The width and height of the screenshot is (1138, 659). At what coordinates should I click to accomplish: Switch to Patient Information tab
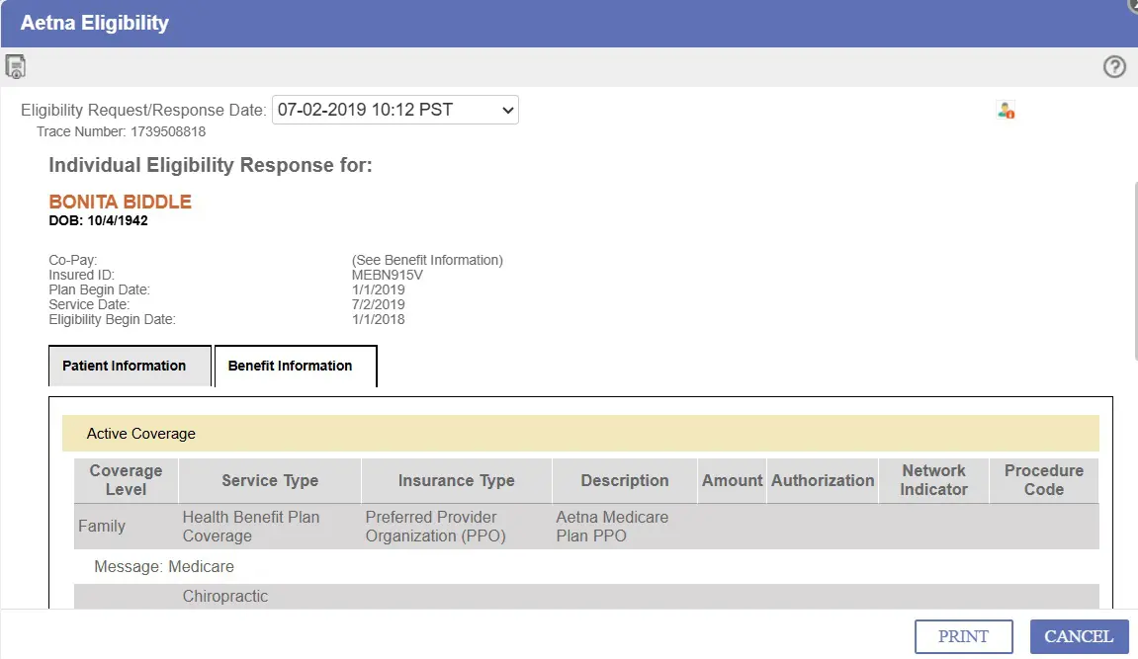[x=130, y=367]
